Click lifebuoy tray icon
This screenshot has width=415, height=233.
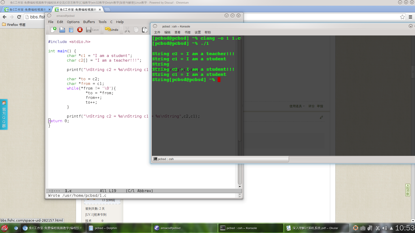click(x=356, y=228)
